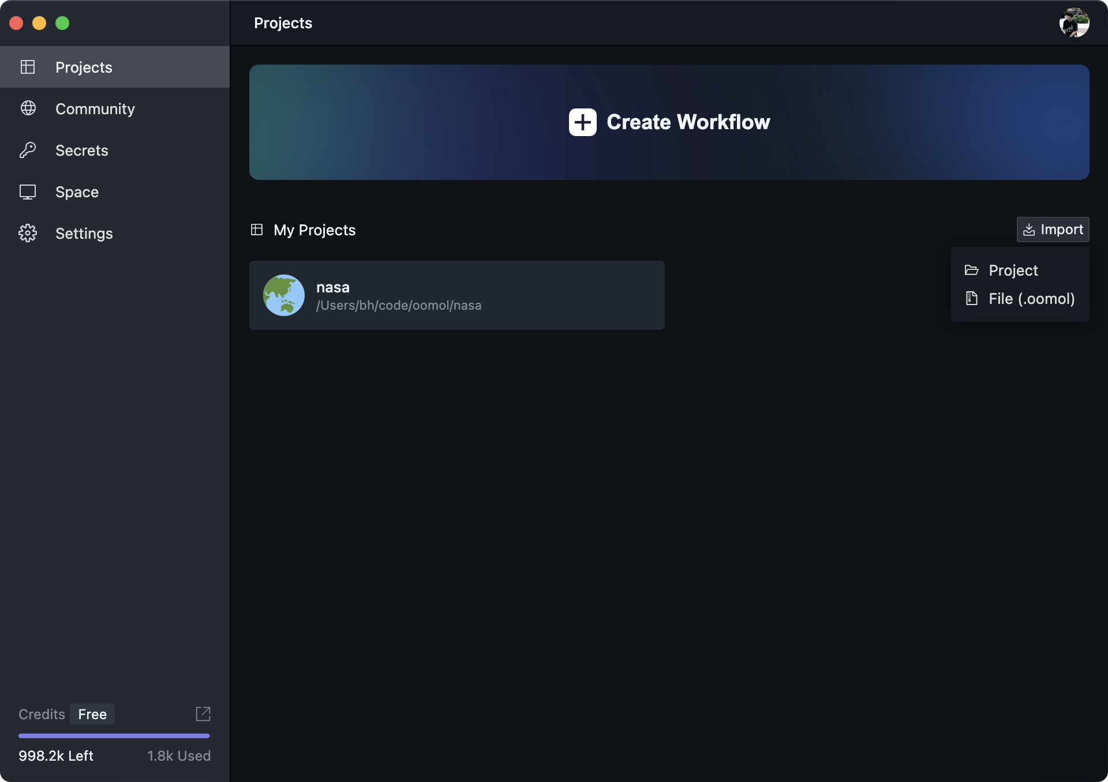Screen dimensions: 1108x782
Task: Click the plus icon on Create Workflow
Action: [x=582, y=122]
